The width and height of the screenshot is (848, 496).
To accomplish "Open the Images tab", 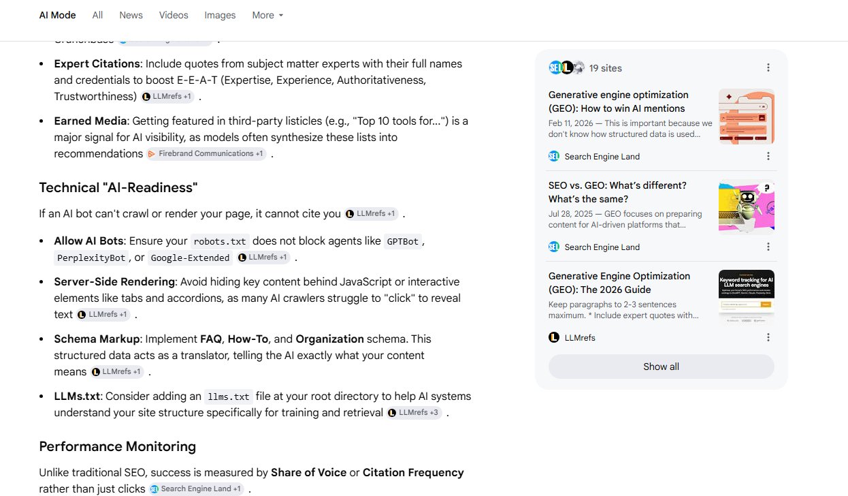I will [220, 15].
